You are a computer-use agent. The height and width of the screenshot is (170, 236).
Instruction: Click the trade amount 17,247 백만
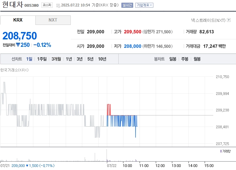[214, 46]
